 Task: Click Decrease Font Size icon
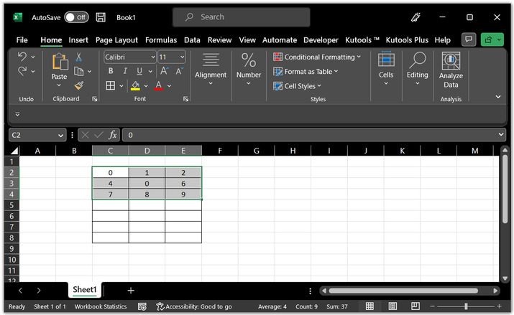pyautogui.click(x=179, y=71)
